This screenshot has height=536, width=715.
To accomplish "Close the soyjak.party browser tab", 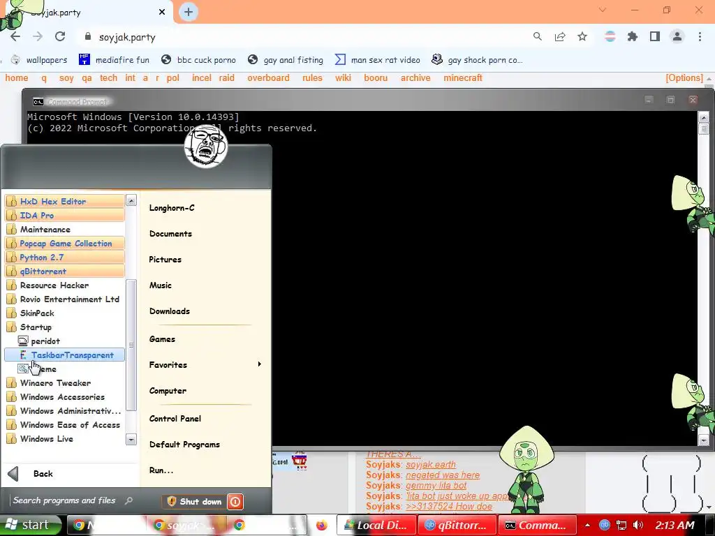I will [162, 12].
